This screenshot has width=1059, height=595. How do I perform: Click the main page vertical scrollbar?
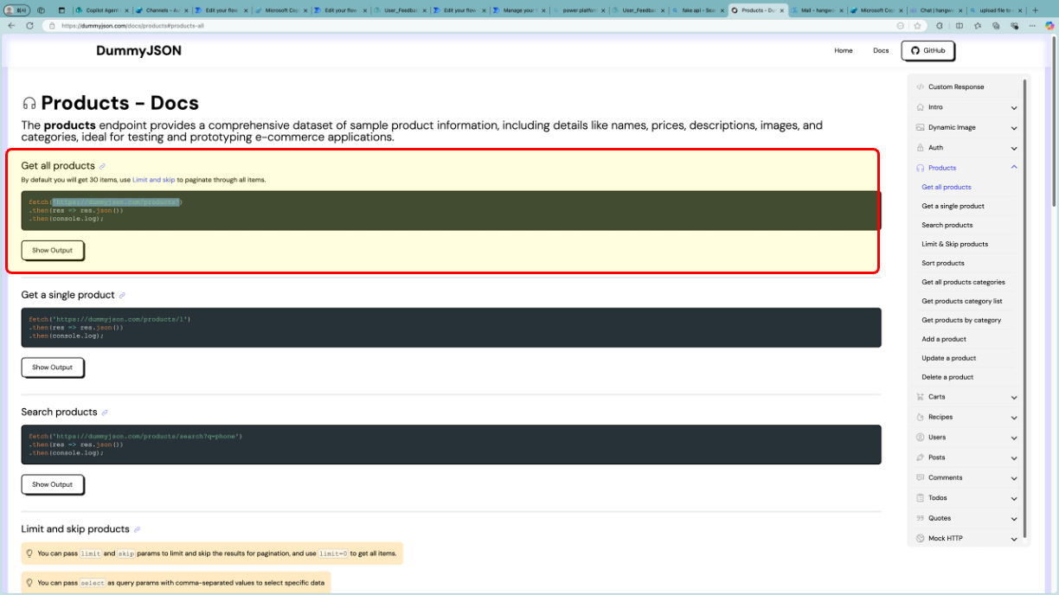(1055, 121)
